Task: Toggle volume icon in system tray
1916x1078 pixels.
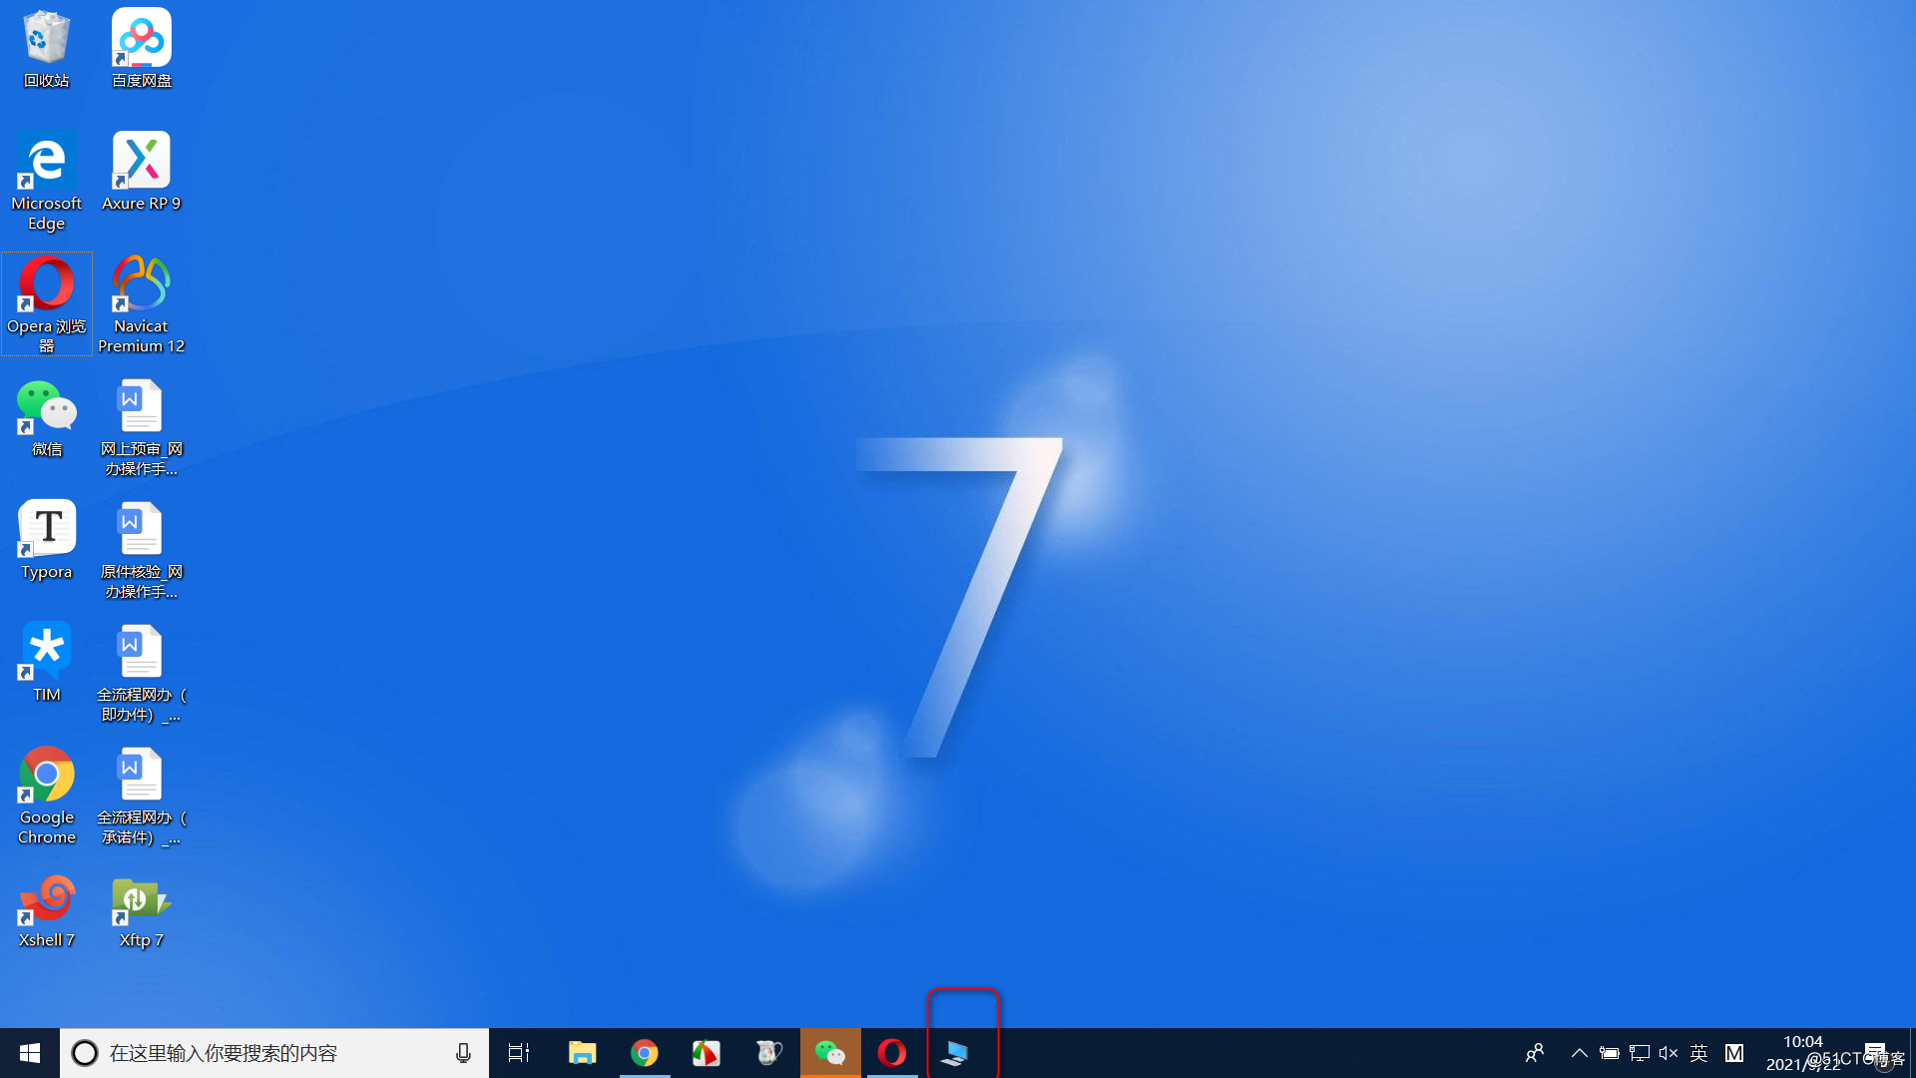Action: [1670, 1053]
